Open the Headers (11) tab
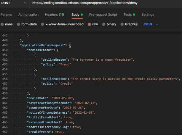 pyautogui.click(x=55, y=15)
